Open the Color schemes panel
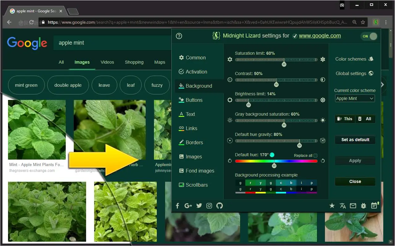This screenshot has width=395, height=246. pyautogui.click(x=352, y=59)
